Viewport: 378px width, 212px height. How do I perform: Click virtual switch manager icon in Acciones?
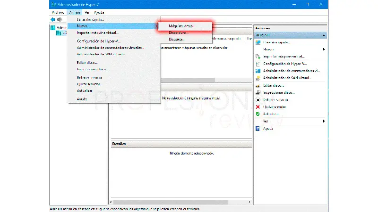[258, 71]
